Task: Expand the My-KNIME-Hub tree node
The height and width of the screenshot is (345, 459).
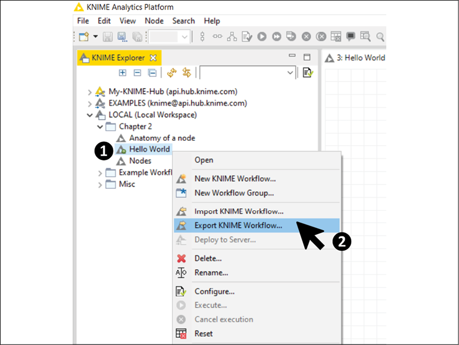Action: point(89,92)
